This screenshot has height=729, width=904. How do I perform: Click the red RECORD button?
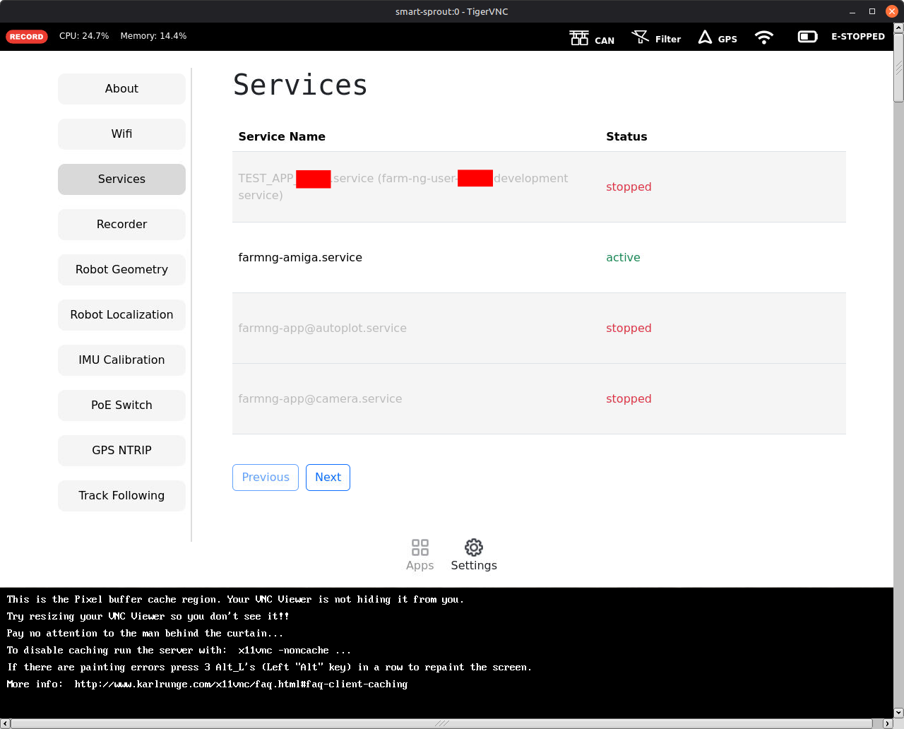[x=27, y=37]
